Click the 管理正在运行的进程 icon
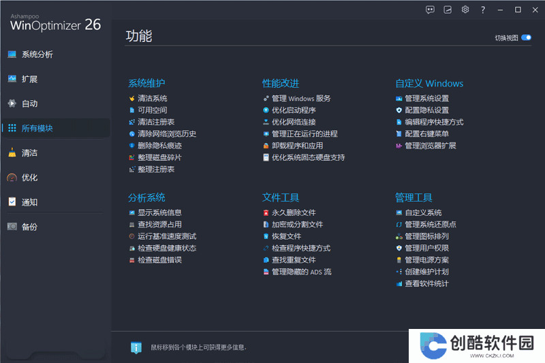Viewport: 545px width, 363px height. click(x=266, y=133)
